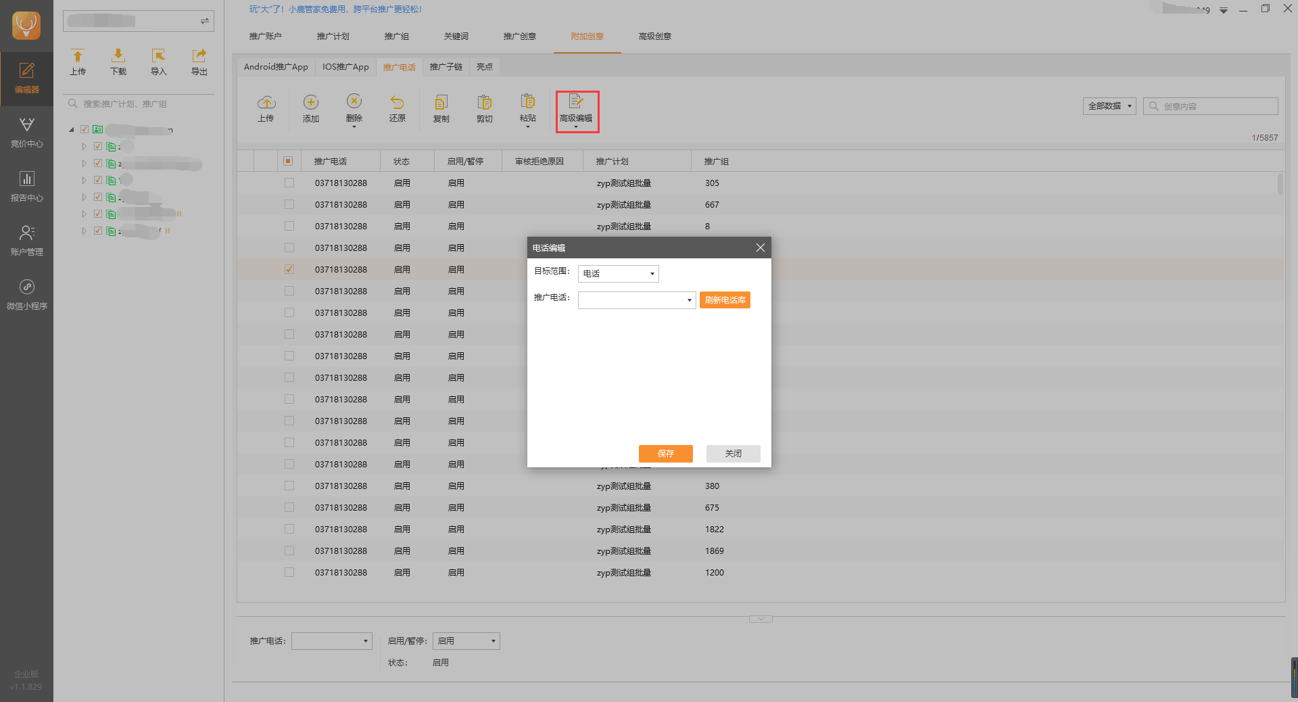
Task: Open the 目标范围 dropdown in dialog
Action: tap(619, 273)
